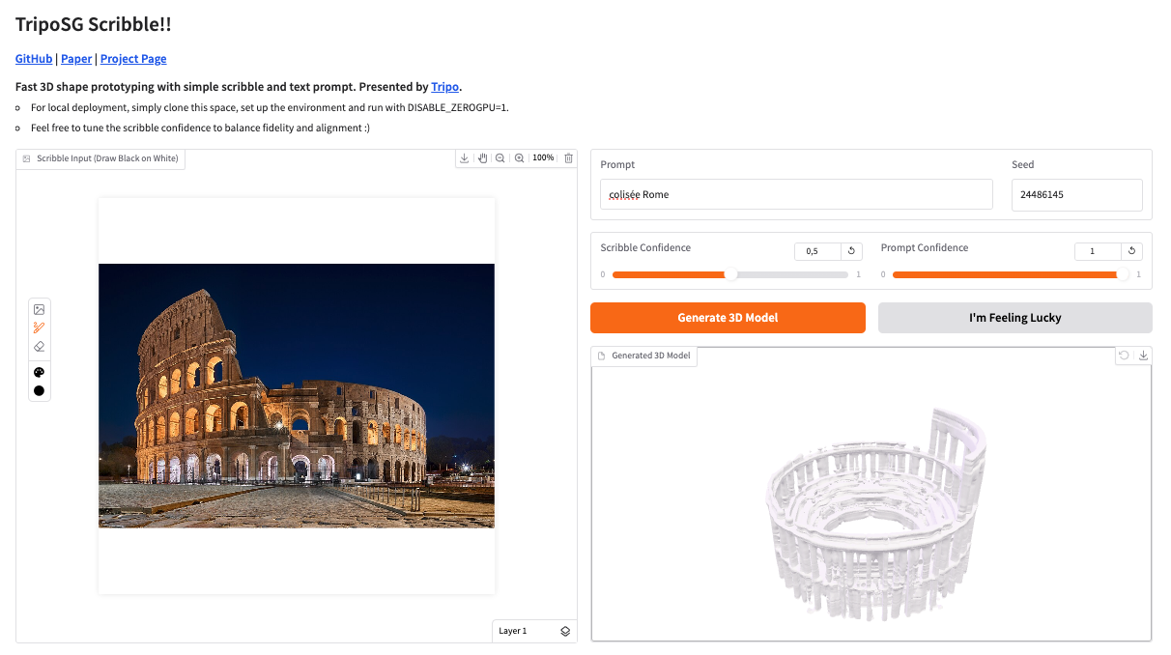Screen dimensions: 1171x655
Task: Expand the Layer 1 layers panel
Action: 565,631
